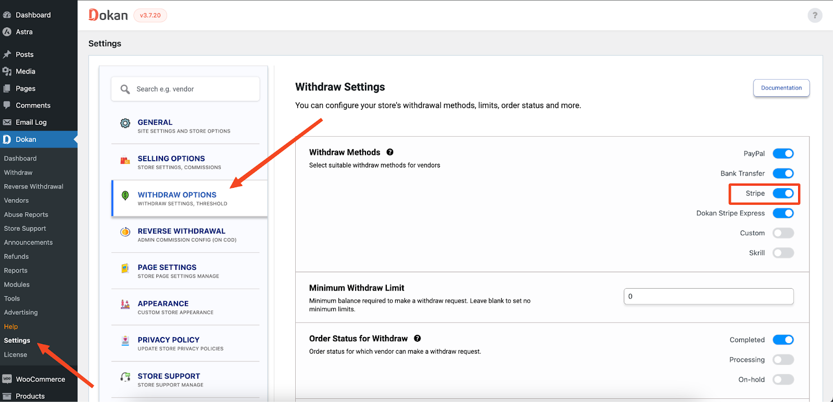Open Advertising in Dokan submenu
Screen dimensions: 833x402
[x=21, y=313]
